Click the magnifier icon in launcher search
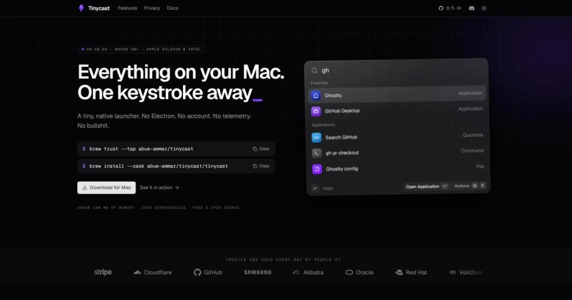This screenshot has width=572, height=300. 315,71
